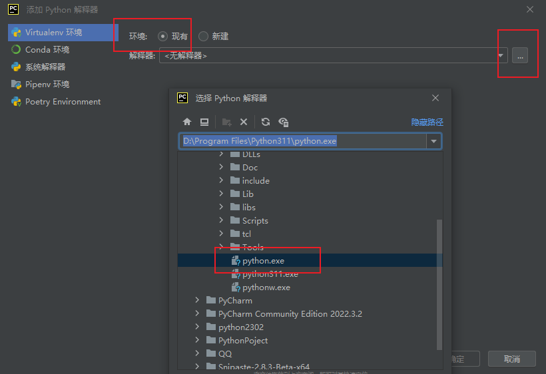Viewport: 546px width, 374px height.
Task: Select the python2302 folder name
Action: [241, 327]
